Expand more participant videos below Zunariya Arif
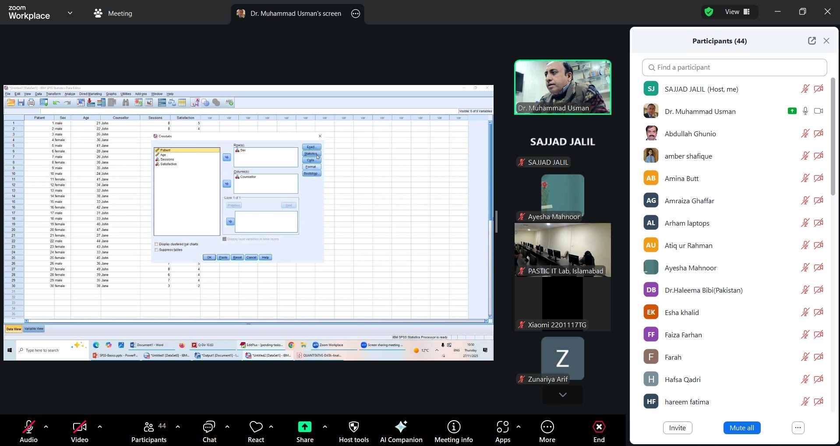This screenshot has height=446, width=840. click(562, 395)
